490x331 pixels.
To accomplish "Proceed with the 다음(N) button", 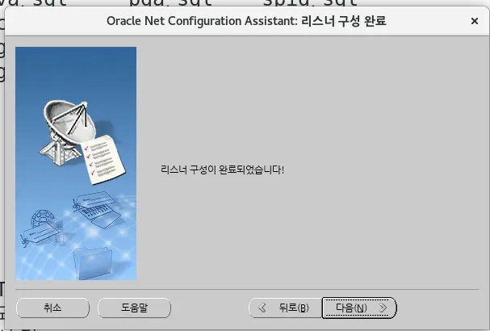I will point(359,308).
